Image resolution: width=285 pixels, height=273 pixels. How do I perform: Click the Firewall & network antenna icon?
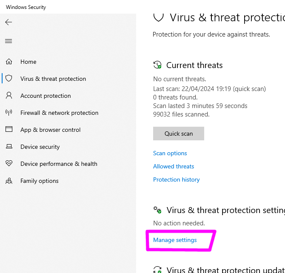coord(9,113)
